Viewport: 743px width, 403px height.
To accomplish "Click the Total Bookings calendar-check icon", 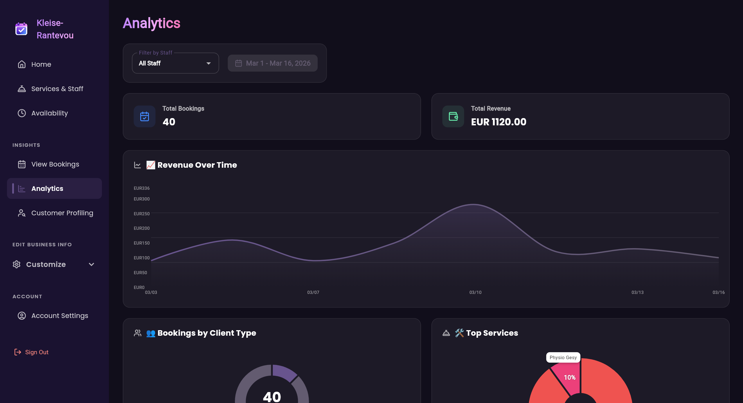I will 145,116.
